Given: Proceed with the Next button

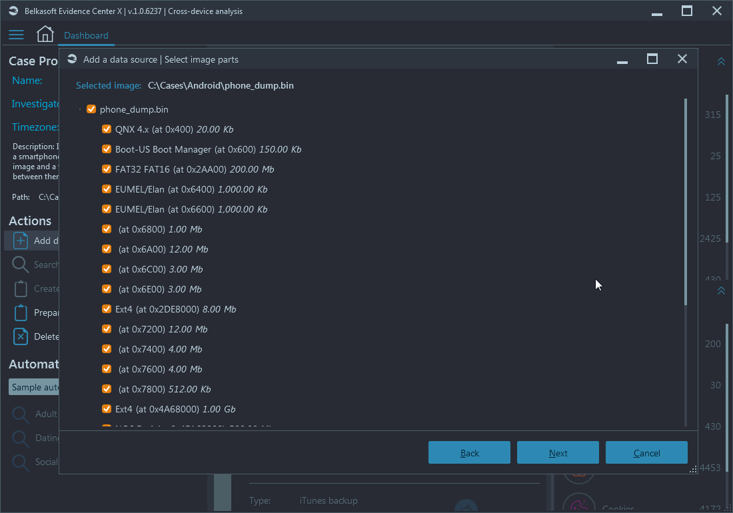Looking at the screenshot, I should [558, 453].
